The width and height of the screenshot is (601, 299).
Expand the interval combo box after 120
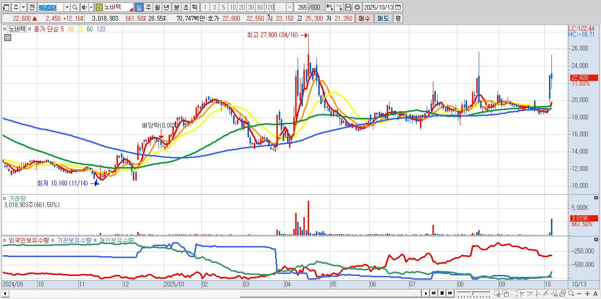point(289,7)
